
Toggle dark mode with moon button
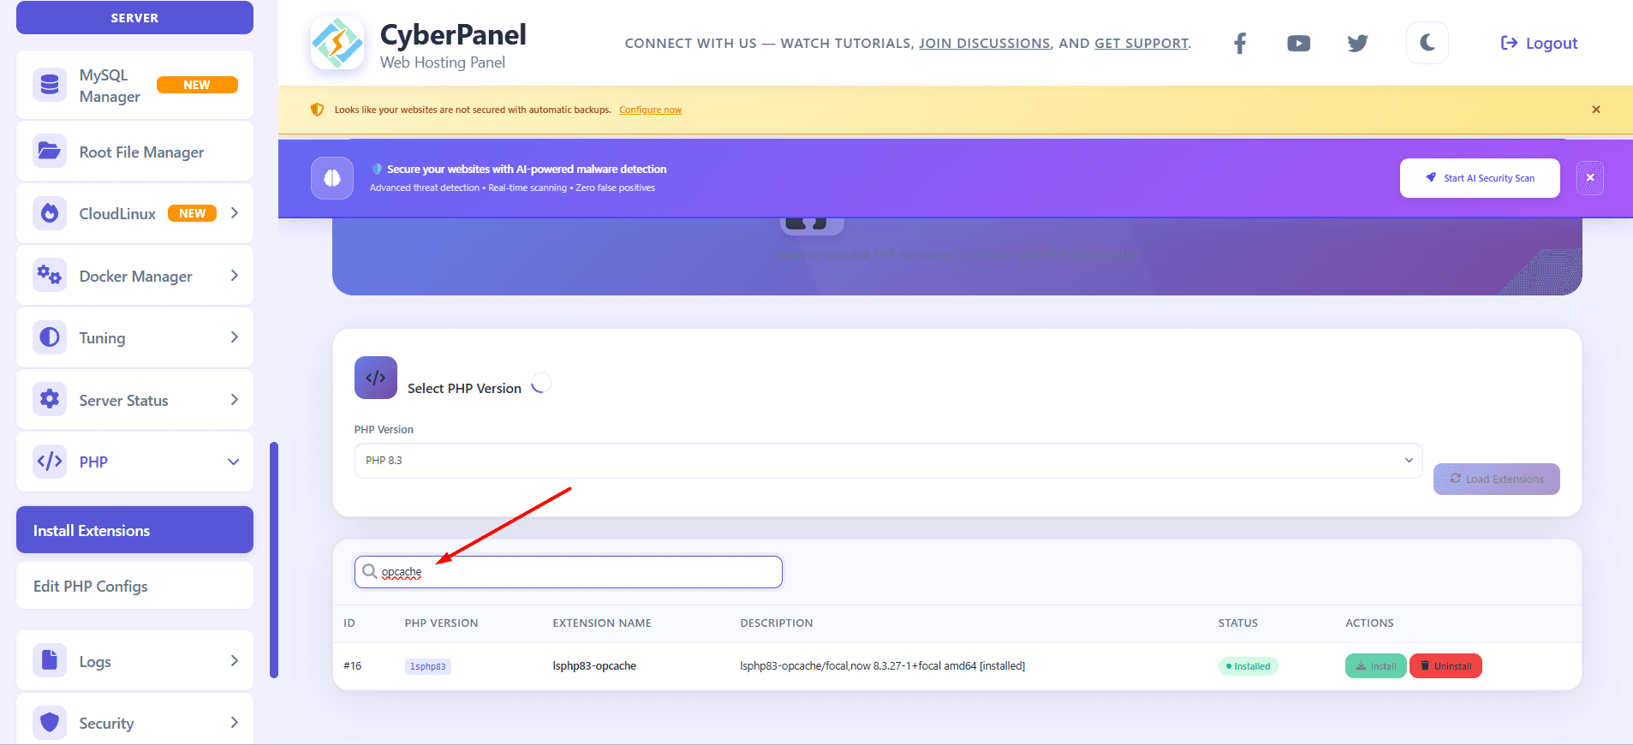click(1427, 43)
